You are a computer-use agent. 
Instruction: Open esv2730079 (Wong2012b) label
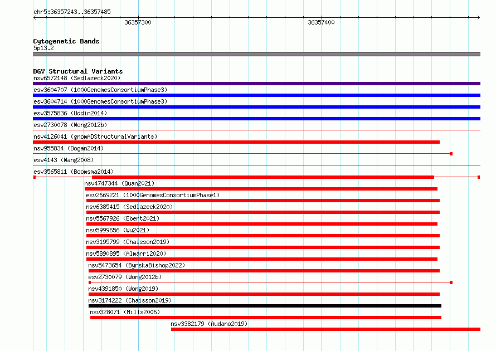[125, 277]
